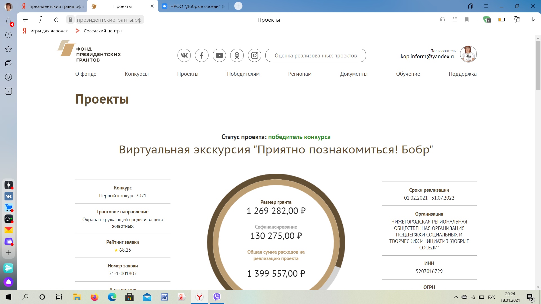Image resolution: width=541 pixels, height=304 pixels.
Task: Open the tab counter icon showing 3
Action: (8, 91)
